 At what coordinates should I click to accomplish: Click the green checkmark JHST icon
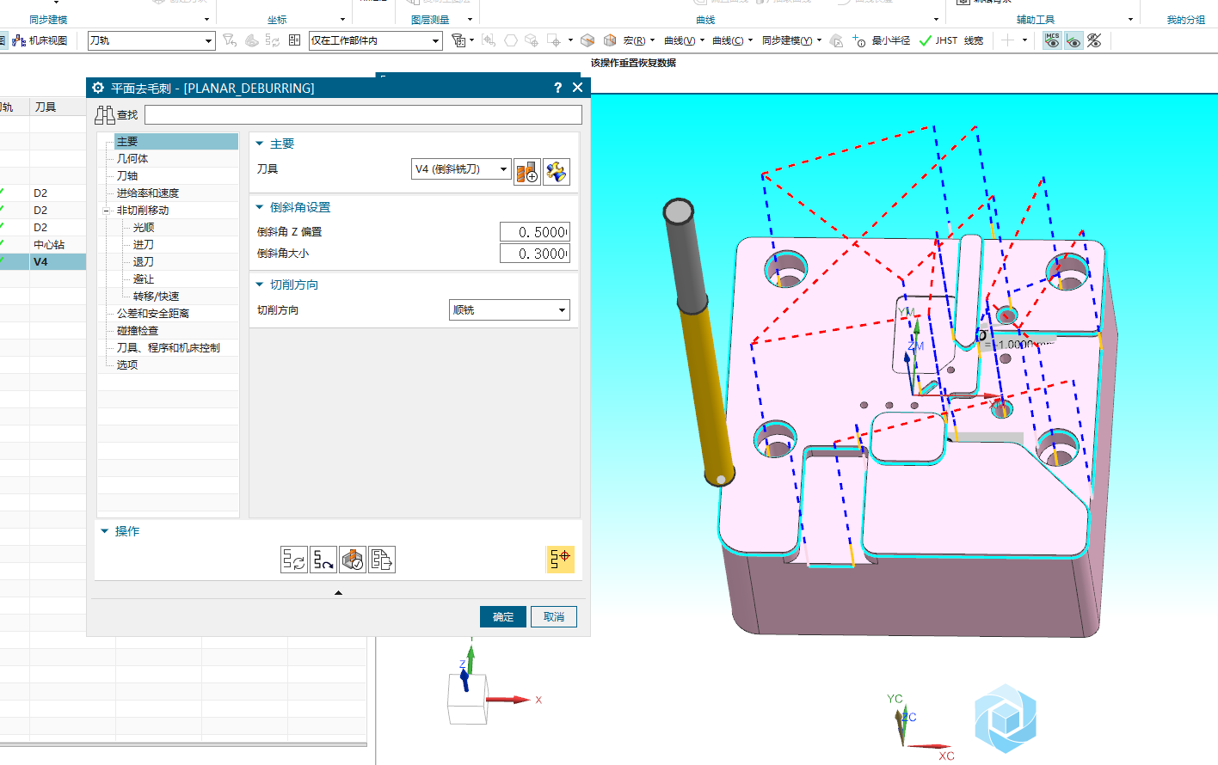926,40
